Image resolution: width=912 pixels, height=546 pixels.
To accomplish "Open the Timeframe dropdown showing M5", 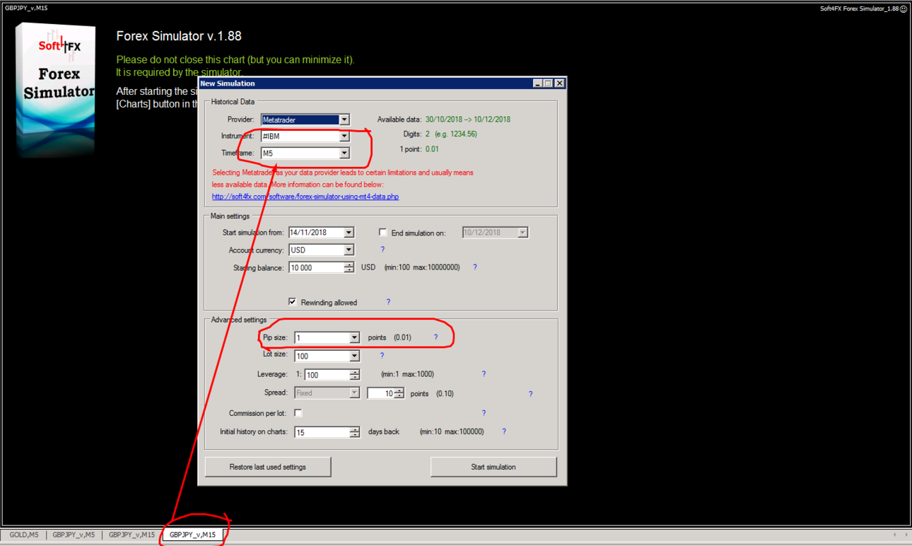I will click(344, 153).
